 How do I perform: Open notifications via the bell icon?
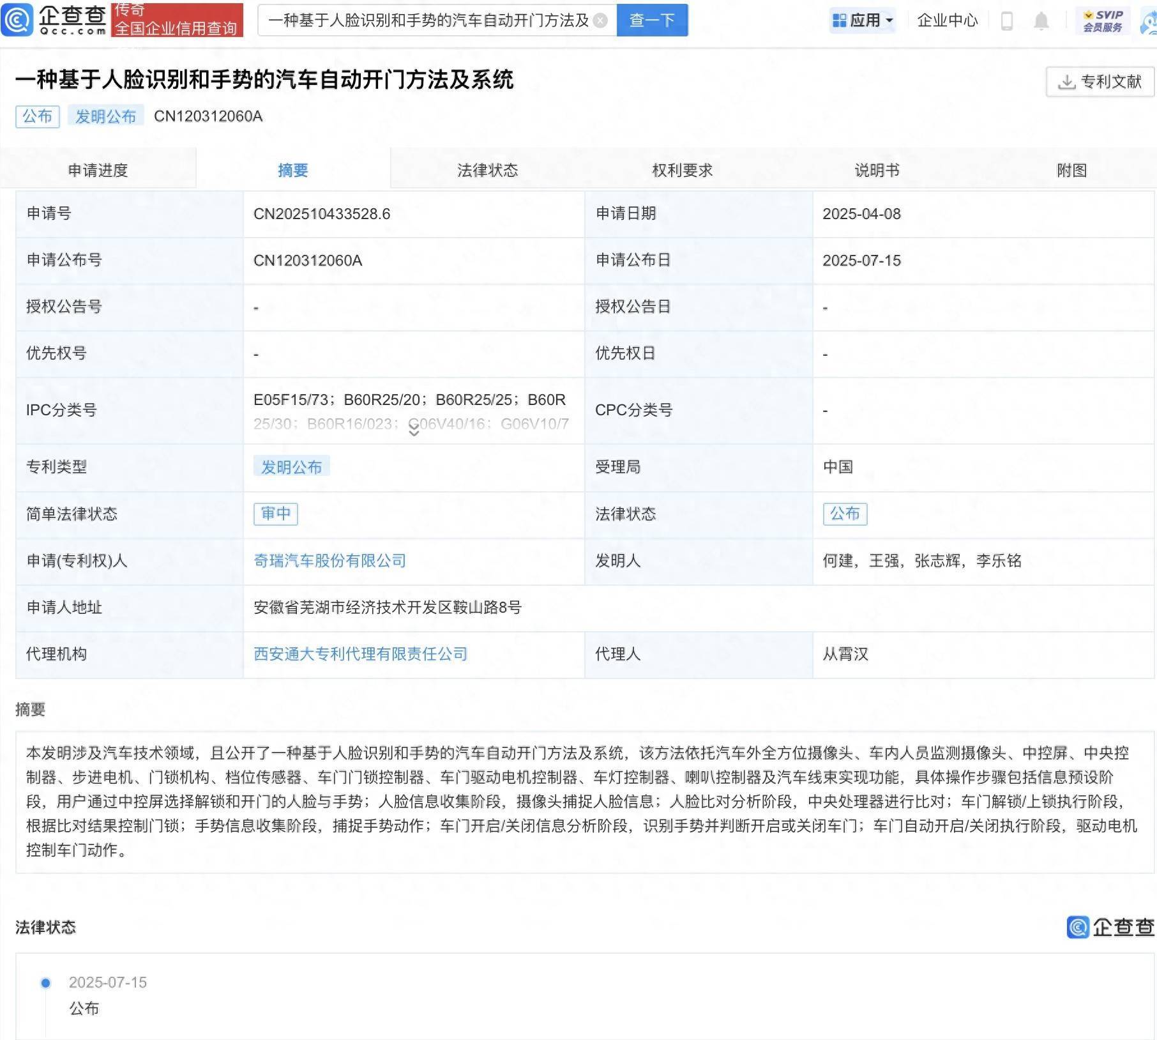pyautogui.click(x=1041, y=20)
